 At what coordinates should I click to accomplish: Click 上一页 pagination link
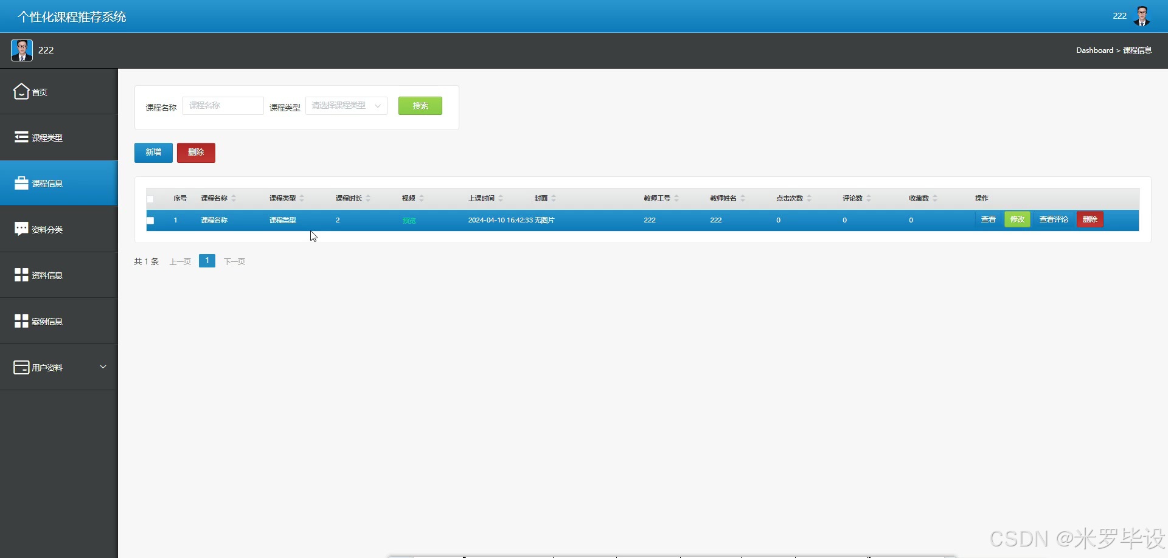(180, 261)
